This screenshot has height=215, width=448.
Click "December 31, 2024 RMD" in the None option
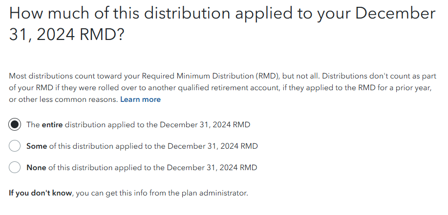[x=212, y=167]
